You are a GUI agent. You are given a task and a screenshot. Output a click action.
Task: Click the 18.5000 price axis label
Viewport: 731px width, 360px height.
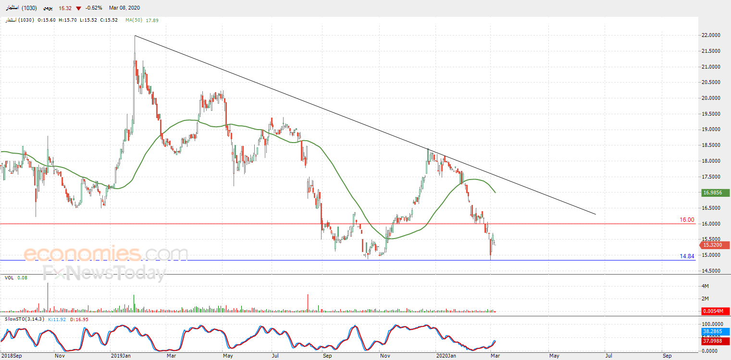[712, 145]
